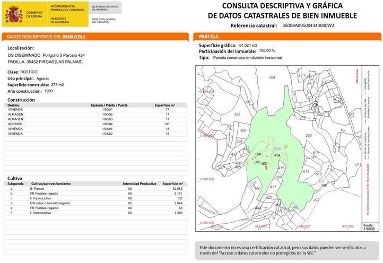Image resolution: width=383 pixels, height=263 pixels.
Task: Click the 'Intensidad Productiva' column header
Action: click(140, 183)
